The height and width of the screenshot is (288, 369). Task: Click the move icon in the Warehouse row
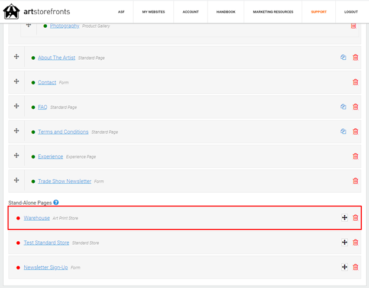click(x=344, y=218)
